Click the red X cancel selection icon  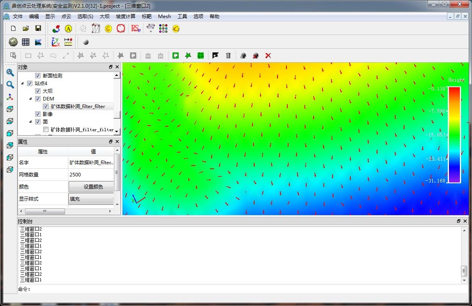[268, 56]
